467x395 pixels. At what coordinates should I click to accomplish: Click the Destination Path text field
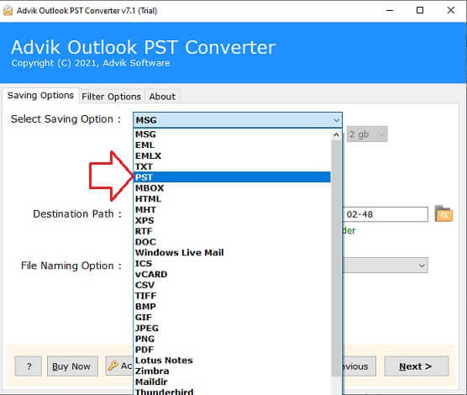pyautogui.click(x=385, y=214)
